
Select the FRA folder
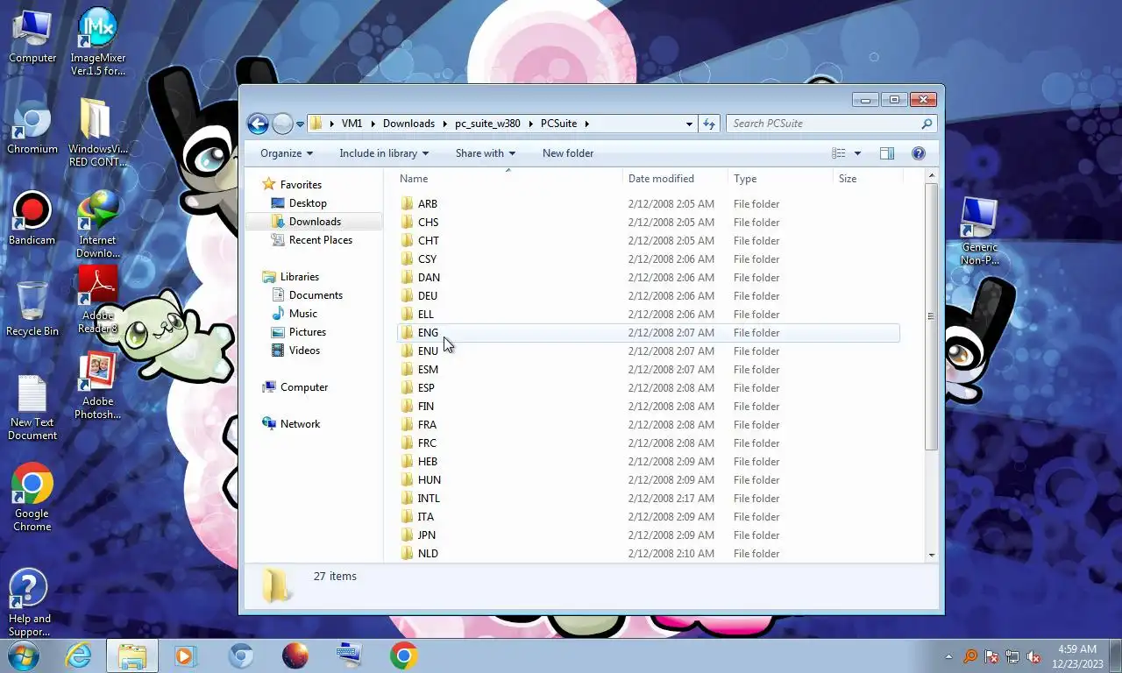click(649, 425)
